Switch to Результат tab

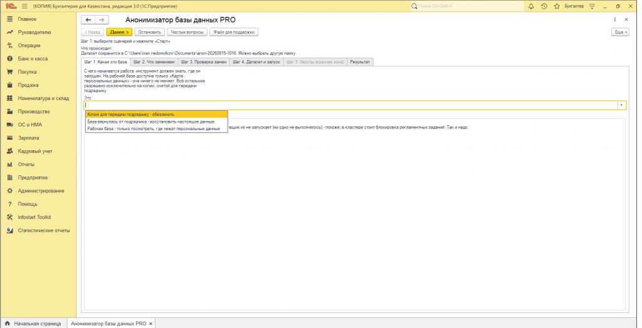360,62
